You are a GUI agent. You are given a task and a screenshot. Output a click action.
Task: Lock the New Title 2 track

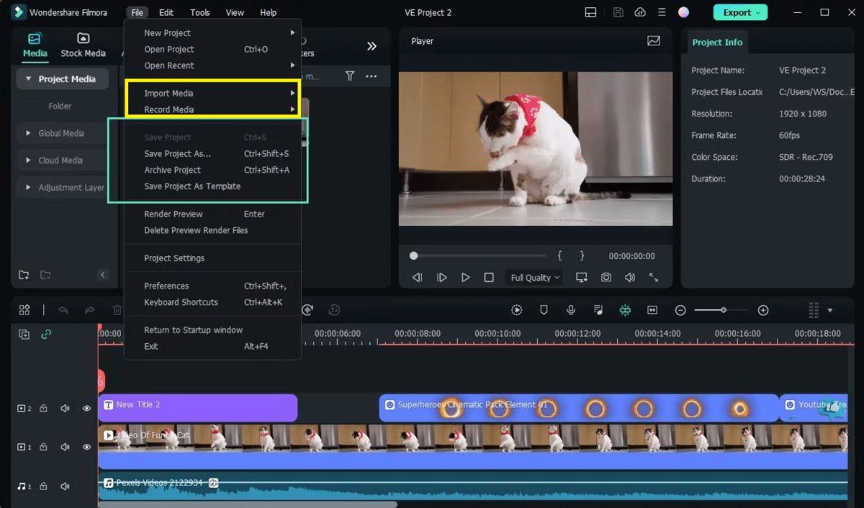pos(42,408)
